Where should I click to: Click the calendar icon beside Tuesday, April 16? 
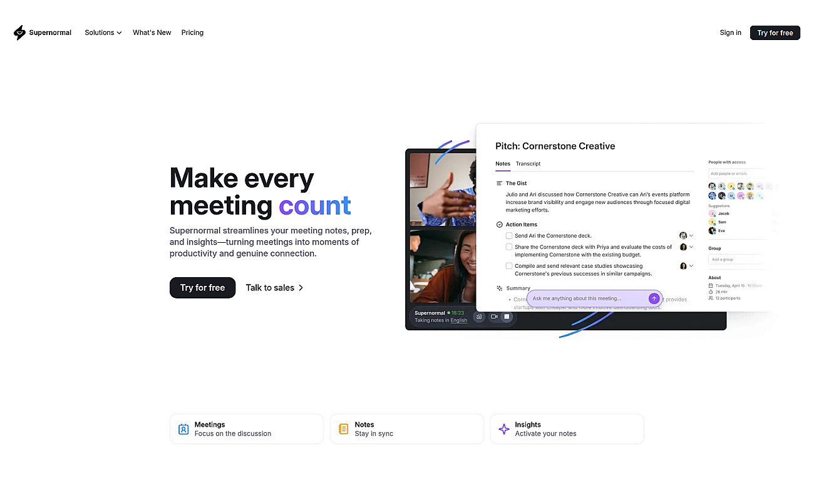click(x=711, y=285)
